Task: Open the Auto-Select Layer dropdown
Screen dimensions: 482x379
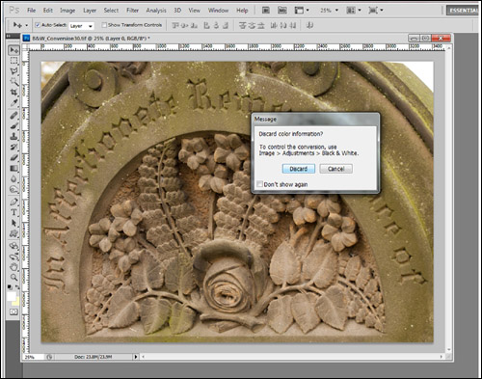Action: pos(81,26)
